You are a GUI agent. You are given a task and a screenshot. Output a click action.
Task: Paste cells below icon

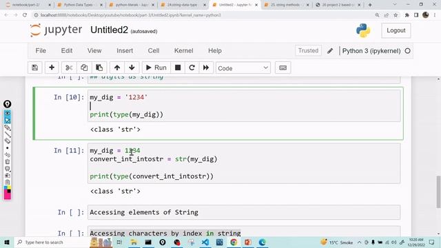pyautogui.click(x=99, y=68)
